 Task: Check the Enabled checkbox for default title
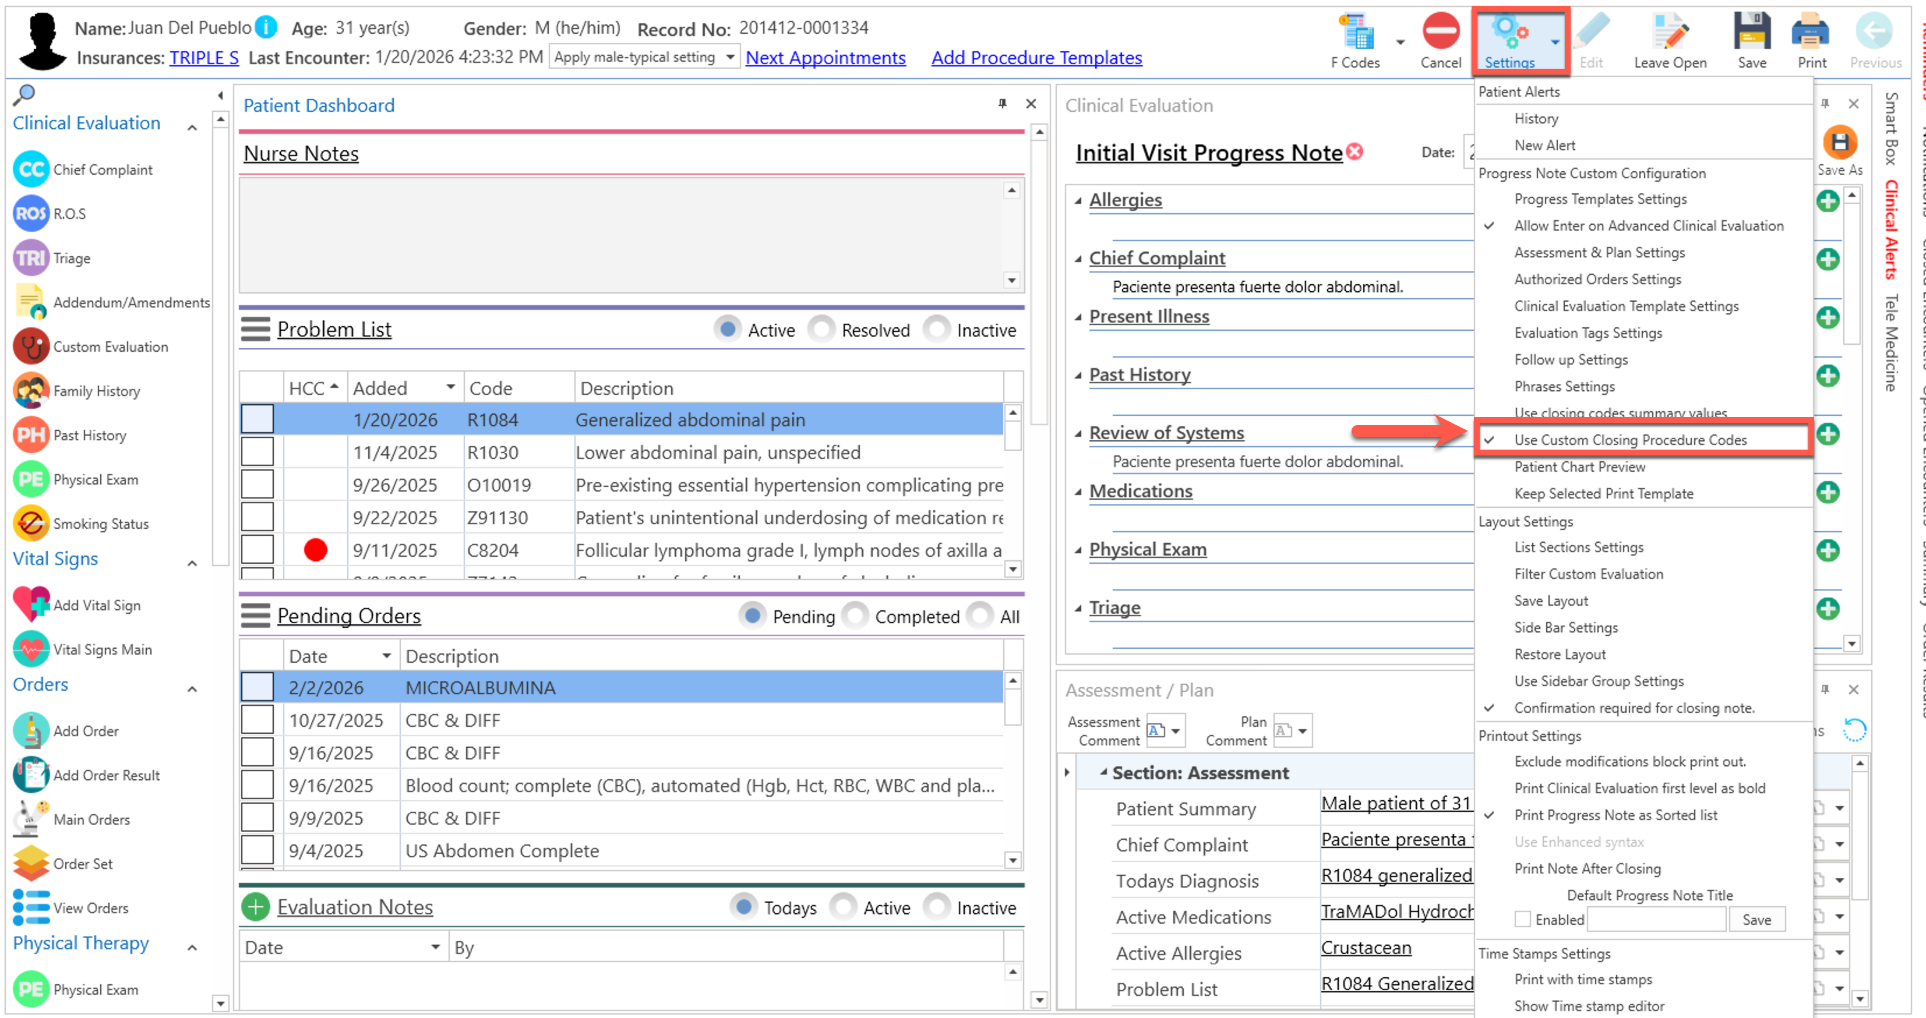tap(1522, 920)
